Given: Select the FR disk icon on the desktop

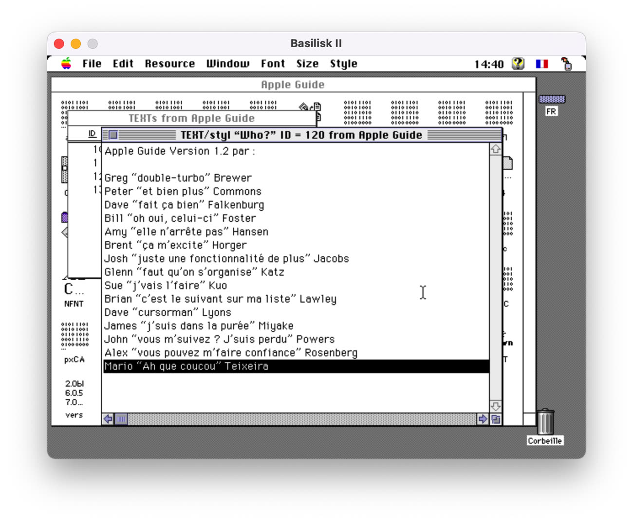Looking at the screenshot, I should [x=552, y=105].
